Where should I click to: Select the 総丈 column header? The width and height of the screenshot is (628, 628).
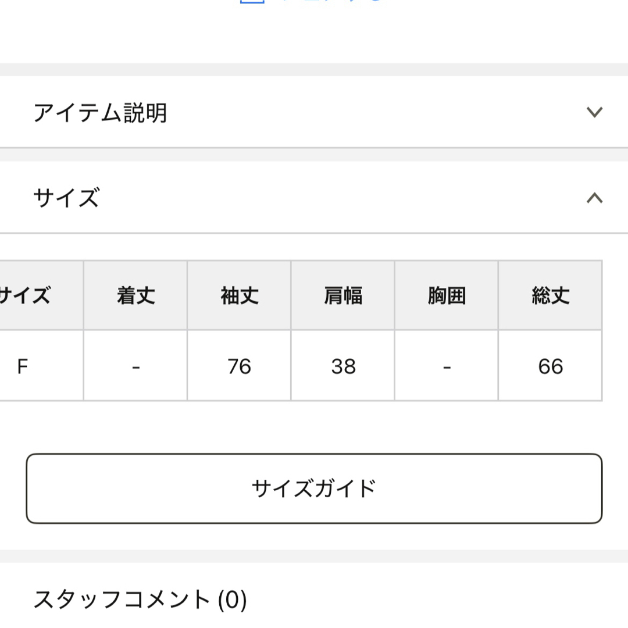[550, 295]
